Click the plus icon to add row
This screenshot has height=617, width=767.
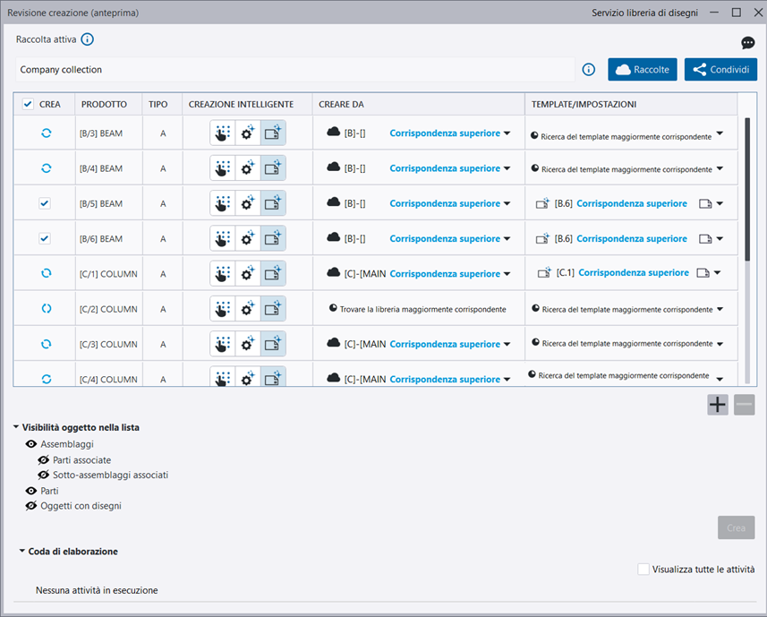(718, 405)
